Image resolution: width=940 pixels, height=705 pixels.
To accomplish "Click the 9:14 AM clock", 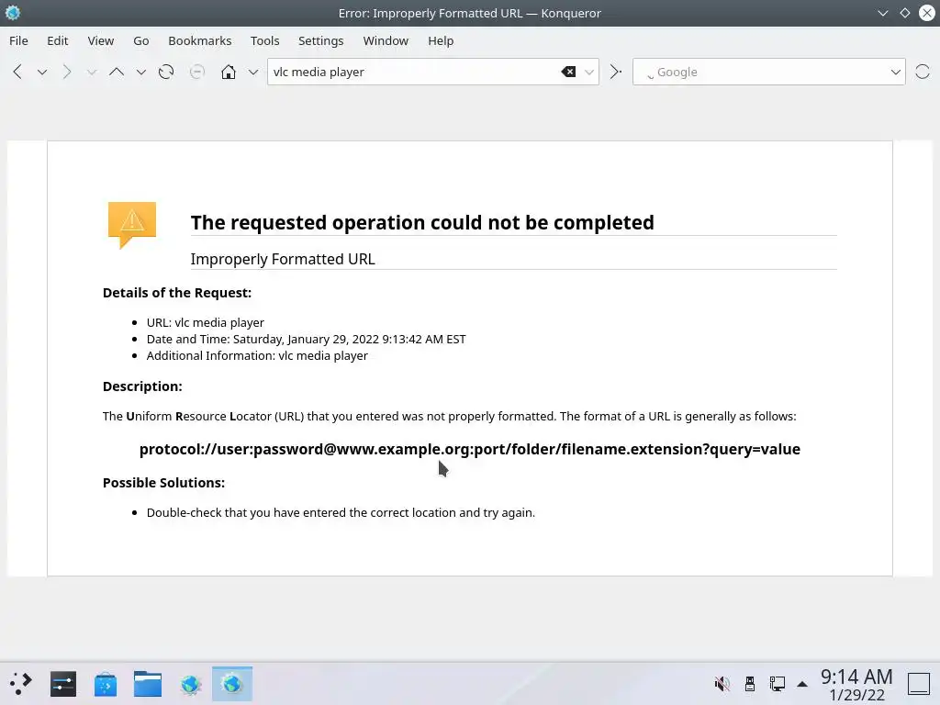I will pyautogui.click(x=856, y=677).
